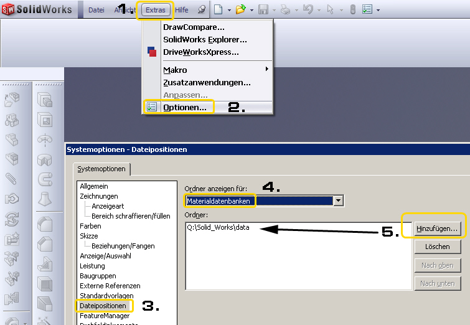Click the Löschen button
The image size is (470, 325).
click(437, 247)
